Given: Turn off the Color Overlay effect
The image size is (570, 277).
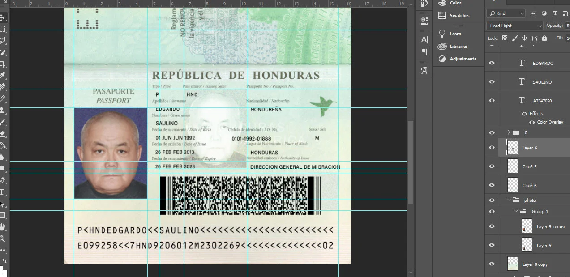Looking at the screenshot, I should coord(532,122).
